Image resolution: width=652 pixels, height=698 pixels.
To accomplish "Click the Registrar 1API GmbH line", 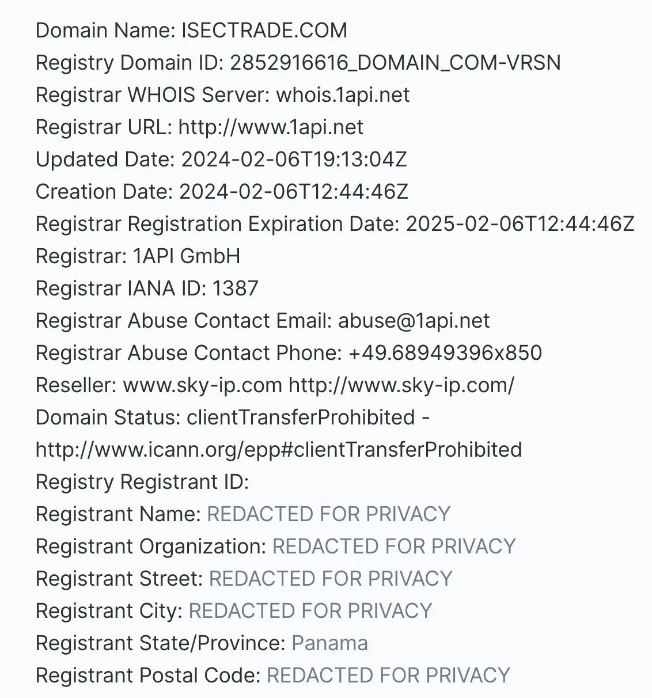I will pos(138,256).
